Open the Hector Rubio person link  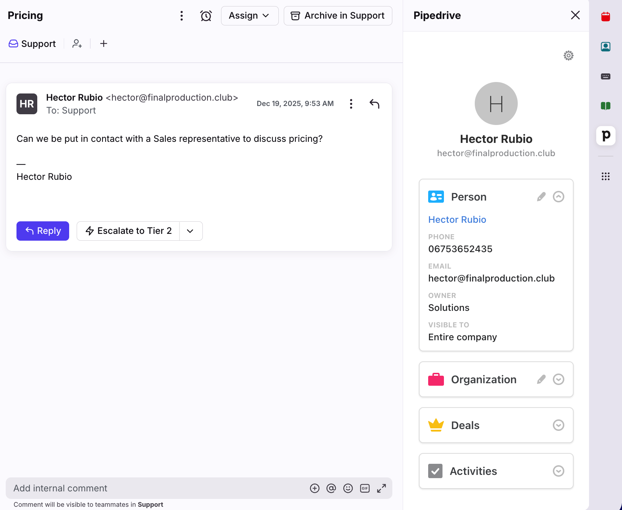tap(457, 220)
